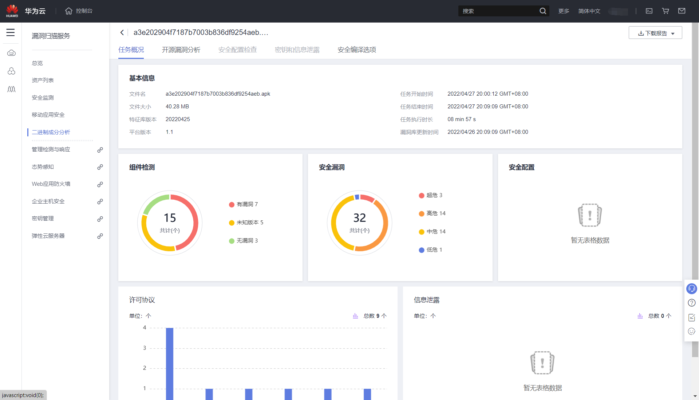Viewport: 699px width, 400px height.
Task: Open the 简体中文 language menu
Action: click(x=589, y=11)
